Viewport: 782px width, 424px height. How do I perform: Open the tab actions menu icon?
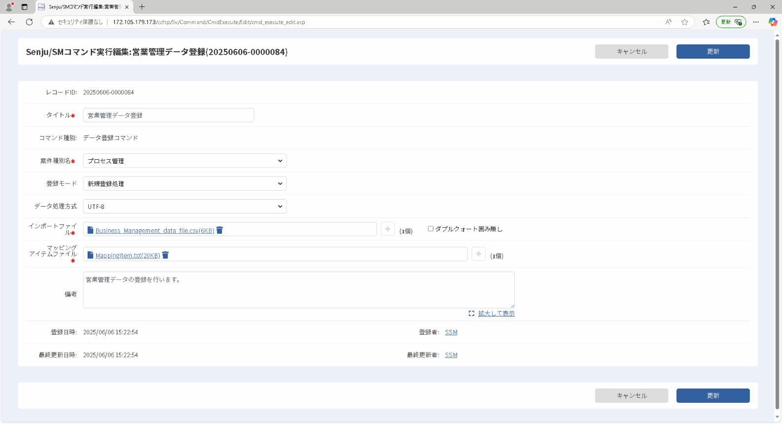25,7
